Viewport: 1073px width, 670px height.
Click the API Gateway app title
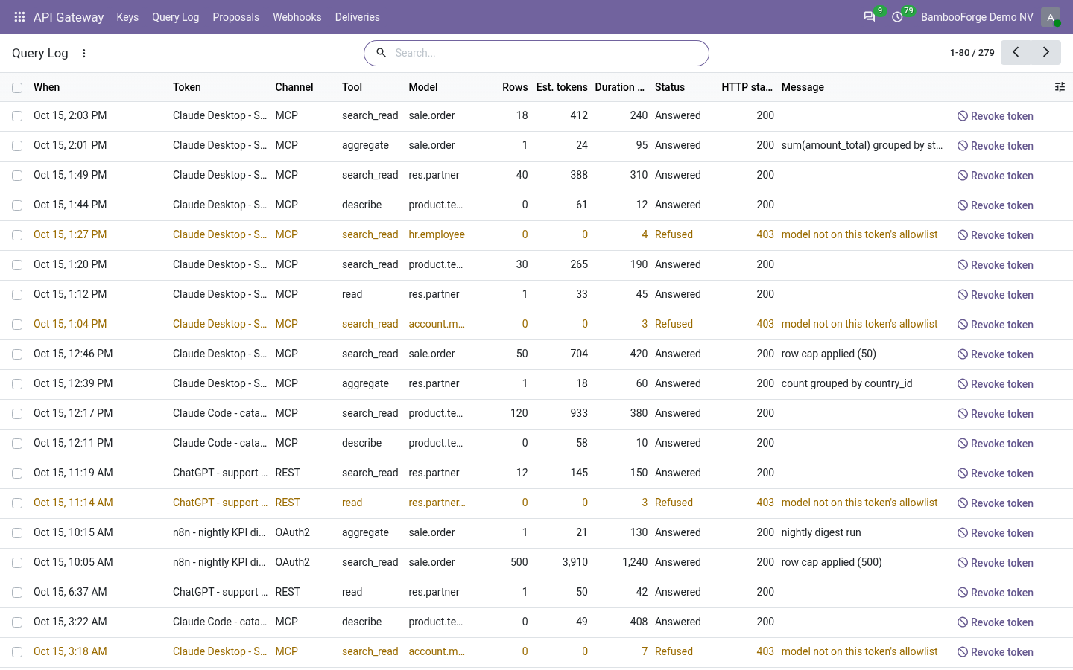coord(69,17)
